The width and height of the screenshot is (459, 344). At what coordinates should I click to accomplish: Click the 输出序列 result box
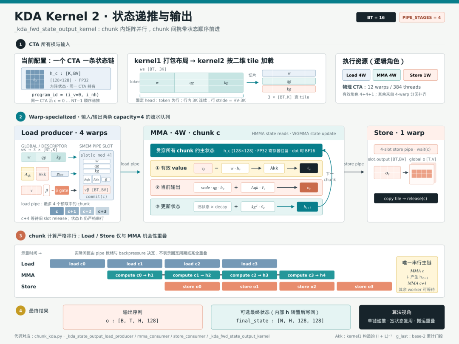(133, 317)
